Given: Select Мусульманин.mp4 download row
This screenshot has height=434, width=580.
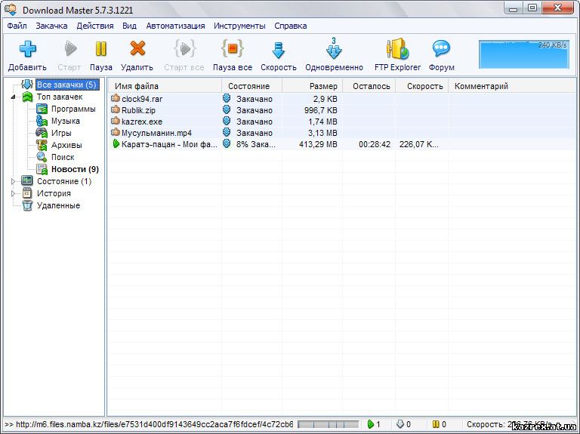Looking at the screenshot, I should (x=342, y=133).
